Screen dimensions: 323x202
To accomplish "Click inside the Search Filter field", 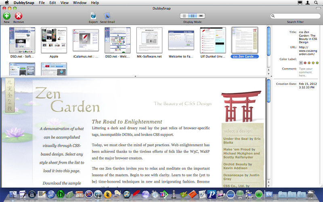I will pos(295,16).
